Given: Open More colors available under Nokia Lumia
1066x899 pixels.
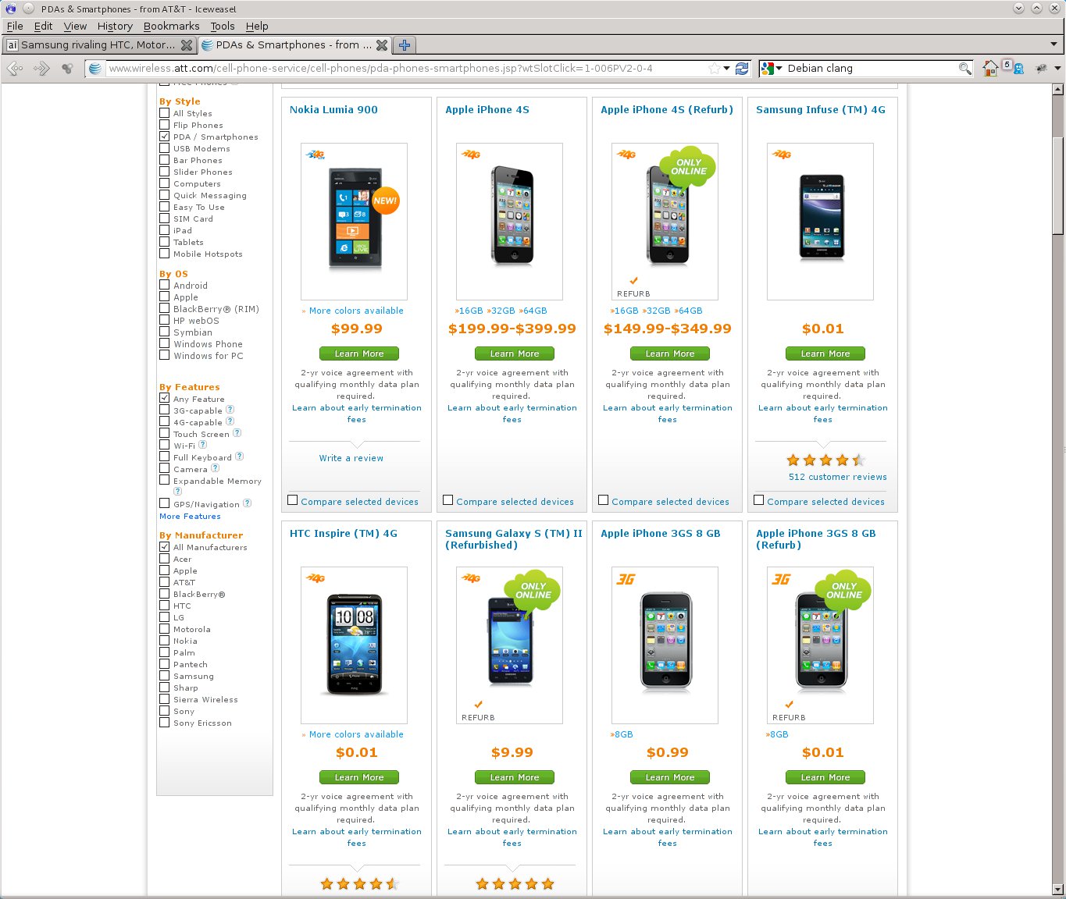Looking at the screenshot, I should 356,311.
